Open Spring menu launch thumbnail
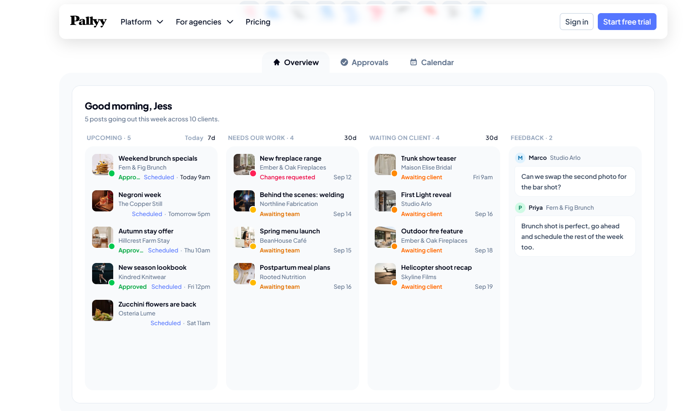This screenshot has height=411, width=692. [x=244, y=237]
